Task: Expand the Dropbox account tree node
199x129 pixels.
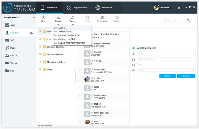Action: (40, 54)
